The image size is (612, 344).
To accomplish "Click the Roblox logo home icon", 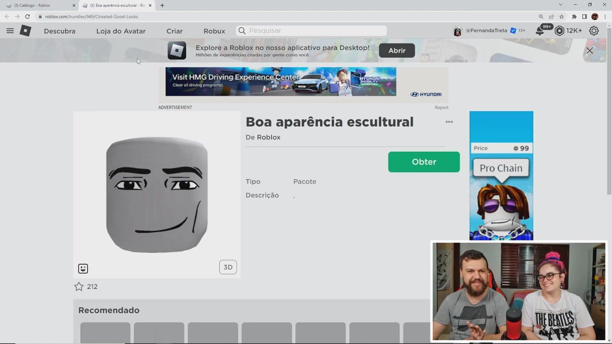I will 25,31.
